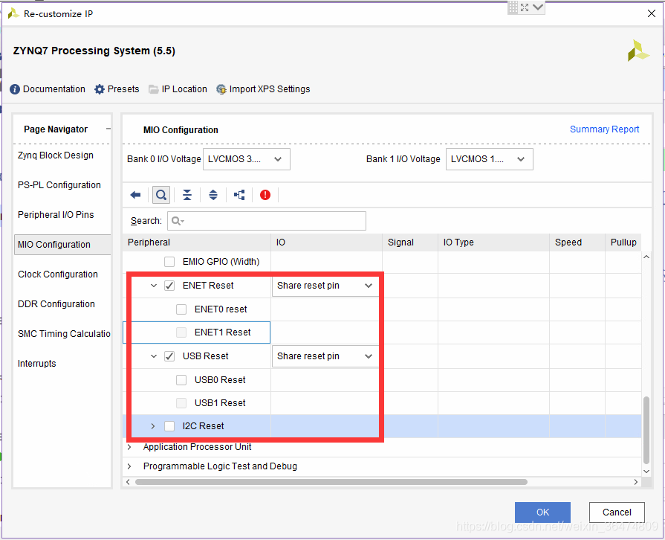Click the Presets link text
665x540 pixels.
tap(123, 89)
